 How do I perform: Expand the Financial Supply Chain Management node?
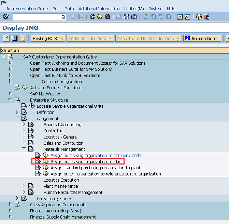(x=10, y=216)
